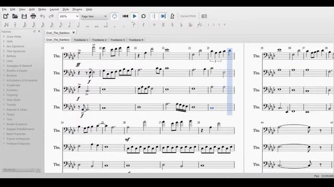This screenshot has height=187, width=334.
Task: Select voice 4 button
Action: pos(224,24)
